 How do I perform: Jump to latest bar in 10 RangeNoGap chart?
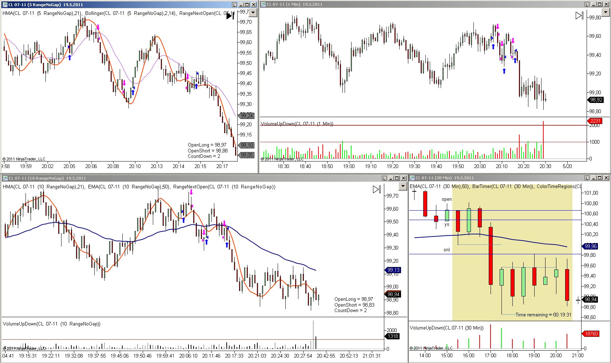(x=377, y=189)
